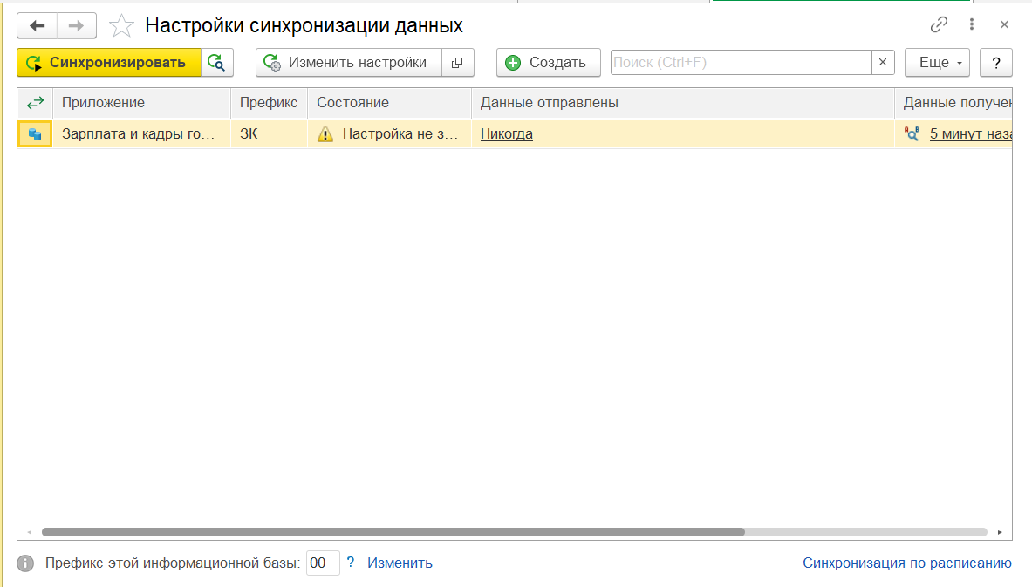1032x587 pixels.
Task: Open help with the ? button
Action: point(995,63)
